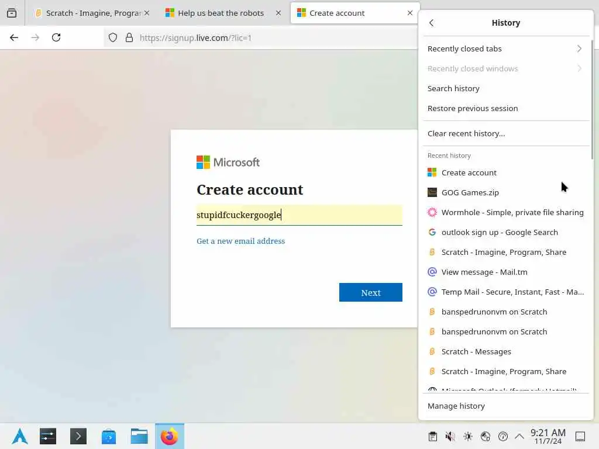The width and height of the screenshot is (599, 449).
Task: Close the Create account tab
Action: (410, 13)
